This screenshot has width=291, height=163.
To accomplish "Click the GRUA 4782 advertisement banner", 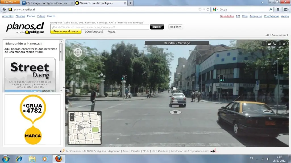I will (x=33, y=119).
